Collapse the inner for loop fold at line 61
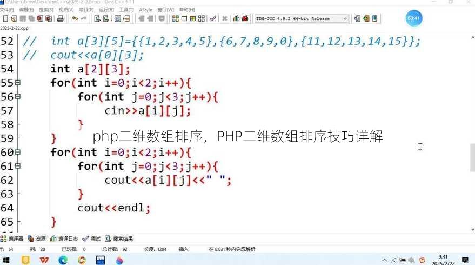This screenshot has height=265, width=475. point(18,166)
